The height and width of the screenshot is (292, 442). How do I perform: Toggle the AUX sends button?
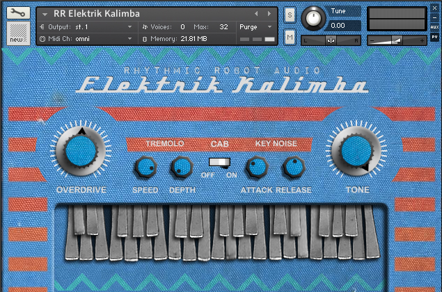(434, 27)
